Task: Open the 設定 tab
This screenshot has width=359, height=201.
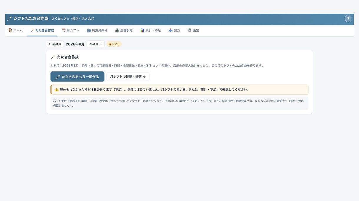Action: [x=193, y=30]
